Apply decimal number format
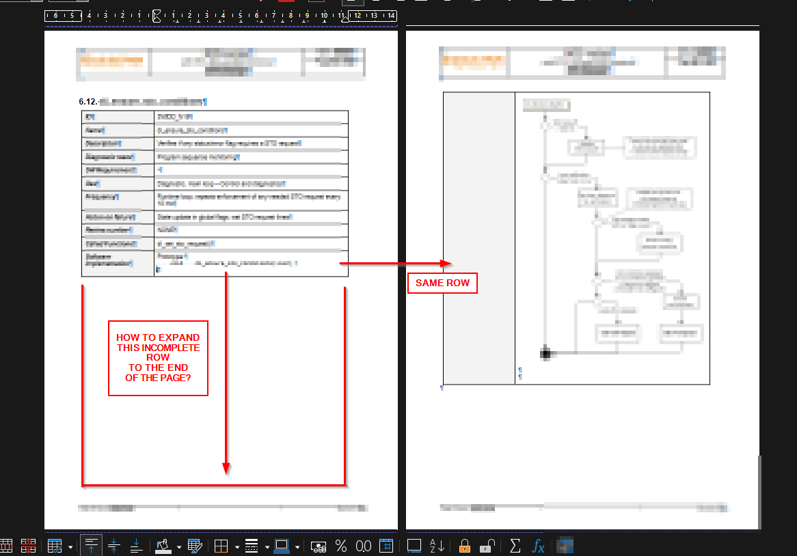This screenshot has width=797, height=556. (363, 546)
